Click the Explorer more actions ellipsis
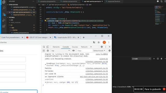 pyautogui.click(x=33, y=1)
